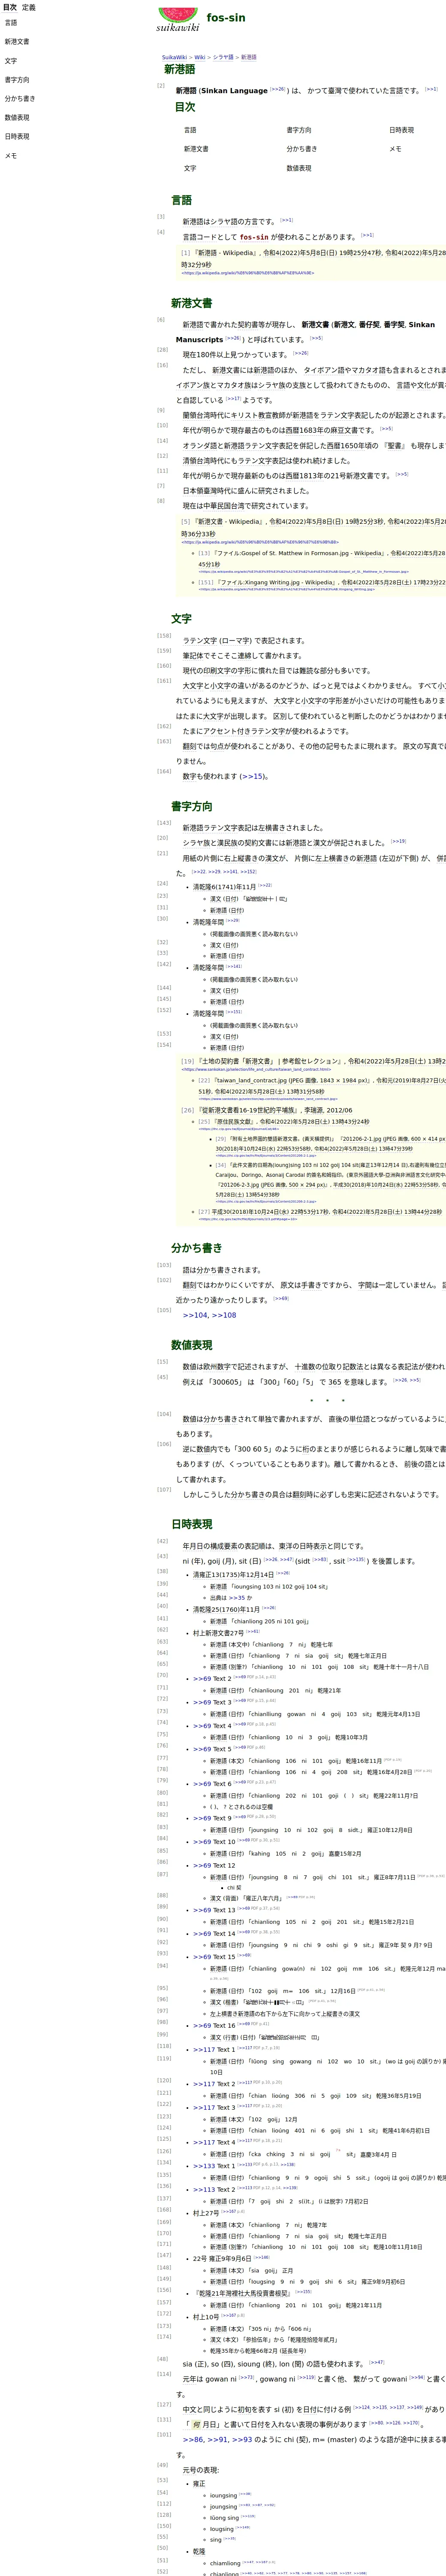Click paragraph anchor [143]
The width and height of the screenshot is (446, 2576).
click(165, 823)
